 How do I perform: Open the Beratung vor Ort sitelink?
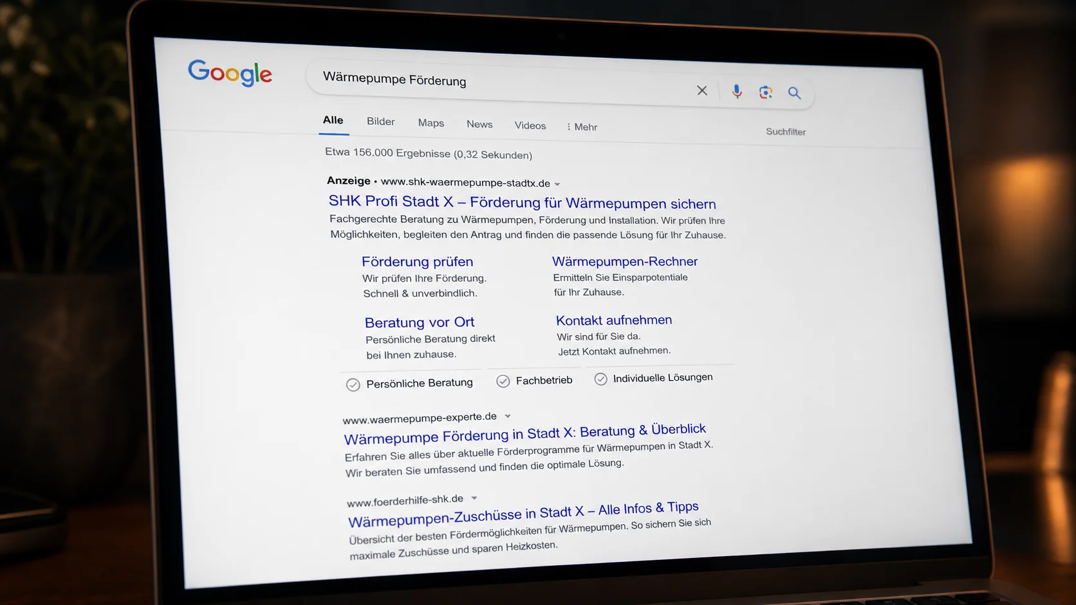point(420,322)
